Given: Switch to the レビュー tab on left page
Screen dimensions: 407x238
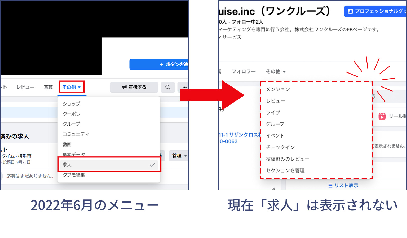Looking at the screenshot, I should [25, 87].
